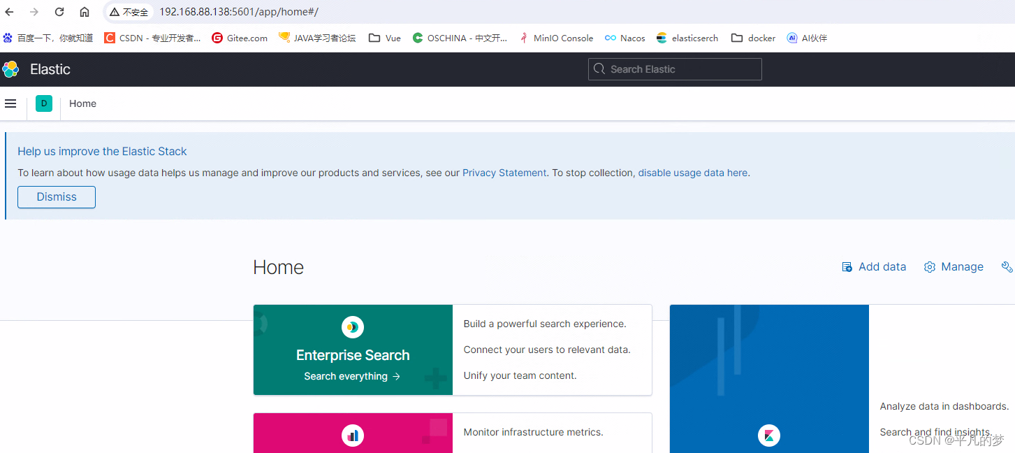Click the Elastic logo in the header
This screenshot has width=1015, height=453.
coord(11,69)
